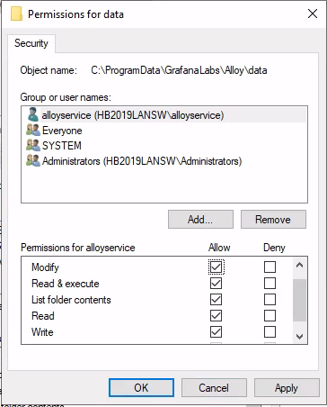Image resolution: width=327 pixels, height=407 pixels.
Task: Check Deny for Read & execute
Action: pyautogui.click(x=270, y=283)
